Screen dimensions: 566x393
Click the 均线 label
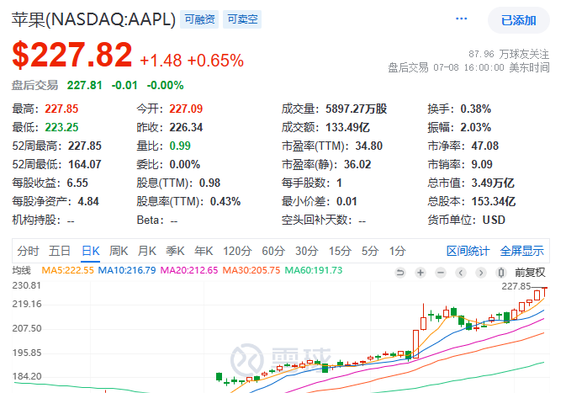[22, 270]
